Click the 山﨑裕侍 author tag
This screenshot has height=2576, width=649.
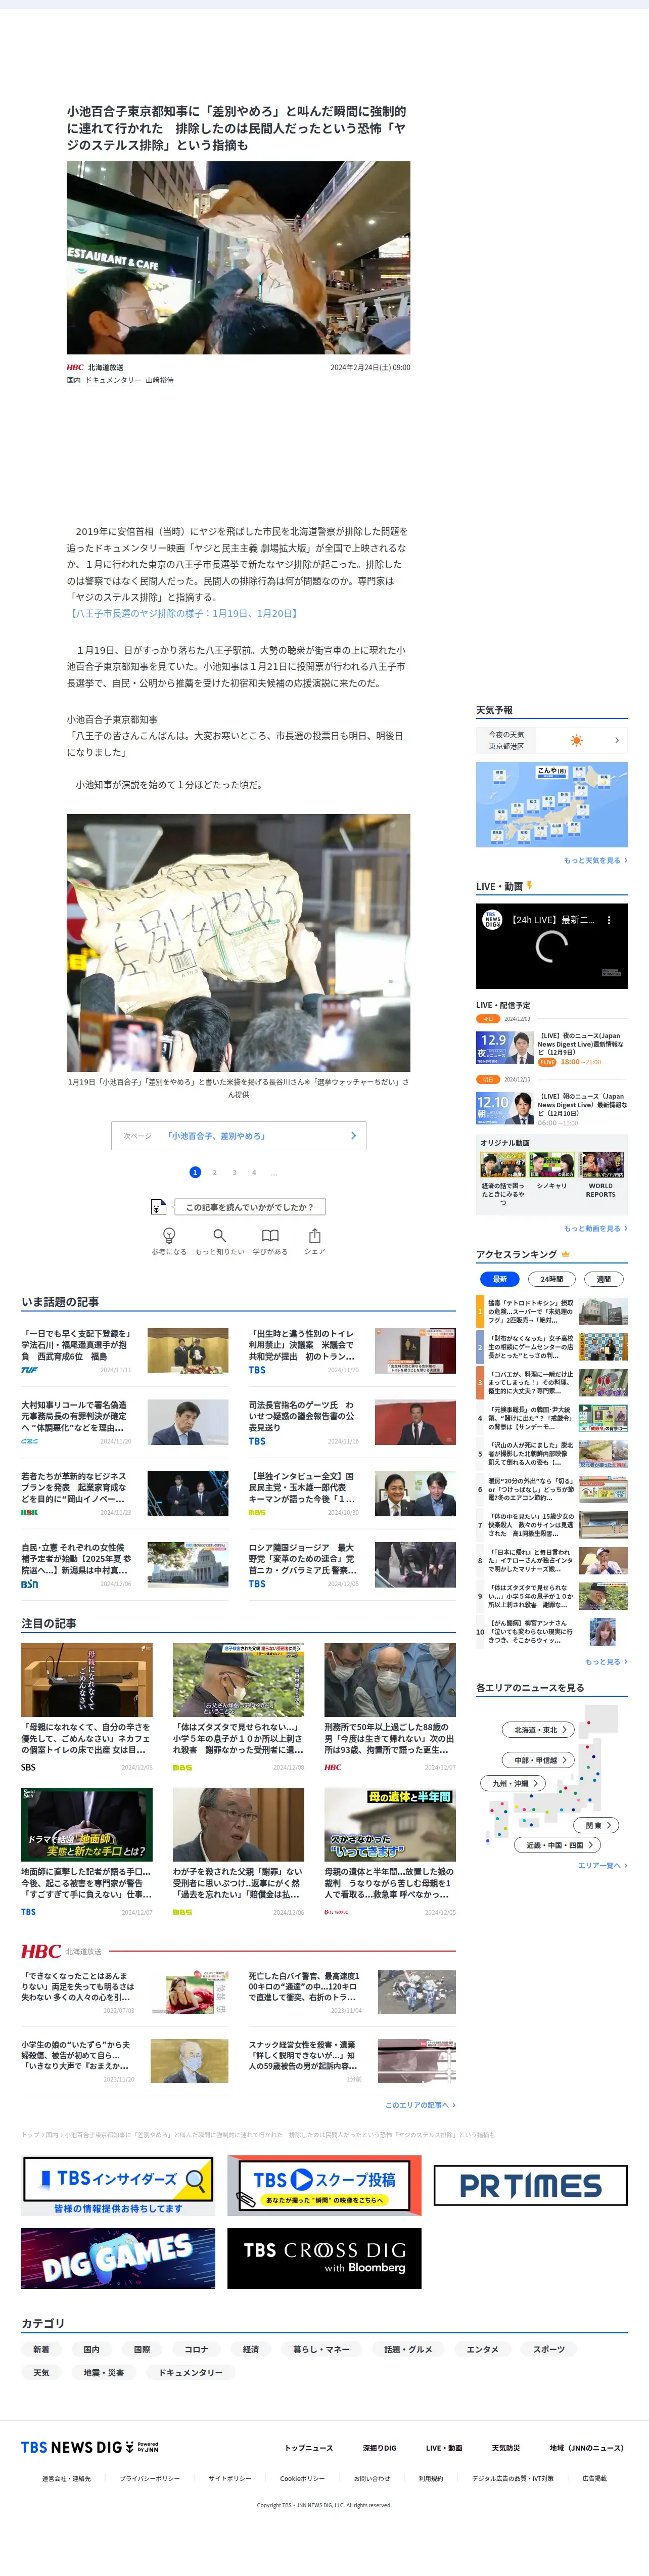(159, 380)
